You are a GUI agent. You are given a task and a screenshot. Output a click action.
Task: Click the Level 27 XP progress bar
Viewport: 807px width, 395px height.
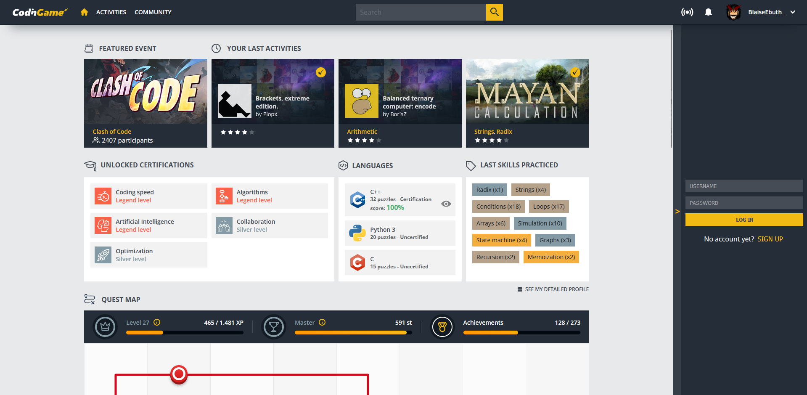(185, 333)
